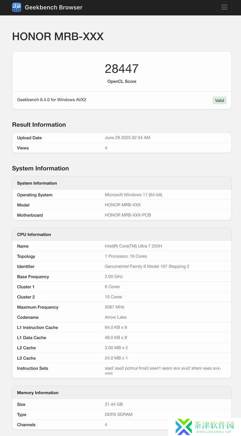The image size is (241, 436).
Task: Click the Valid status badge
Action: pos(220,100)
